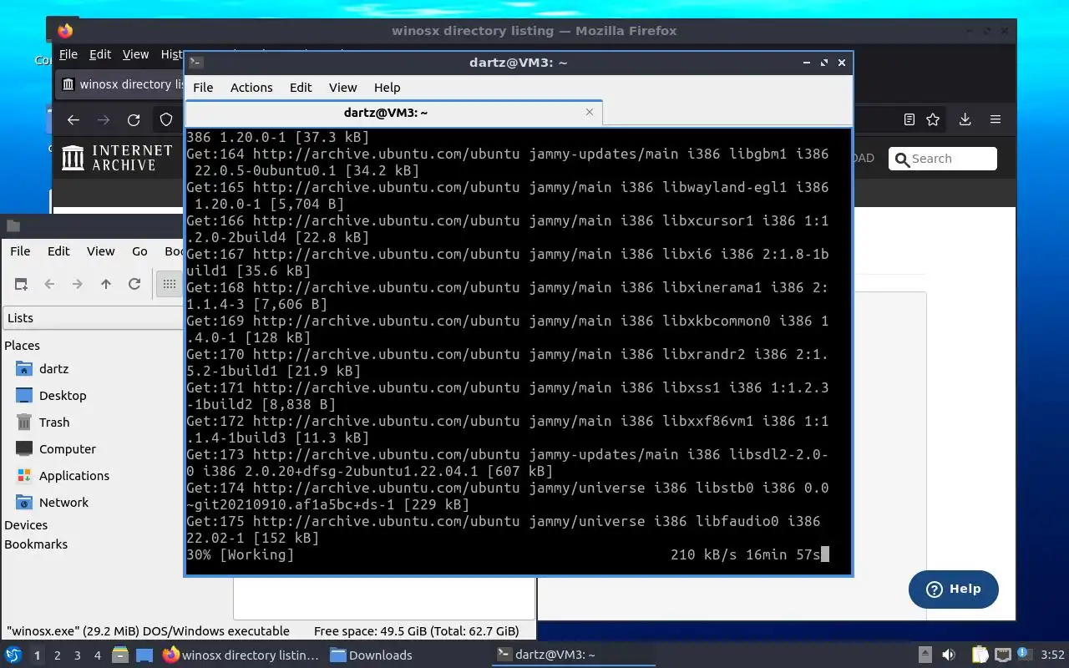1069x668 pixels.
Task: Switch to Firefox winosx directory listing taskbar entry
Action: [x=241, y=655]
